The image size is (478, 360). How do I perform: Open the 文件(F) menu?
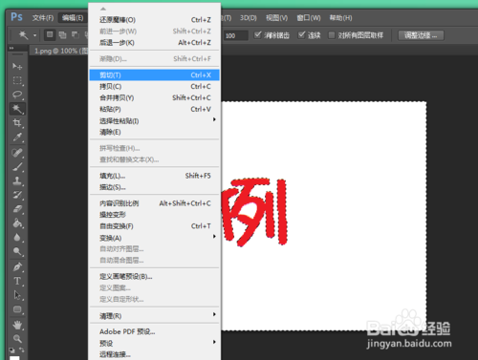43,18
